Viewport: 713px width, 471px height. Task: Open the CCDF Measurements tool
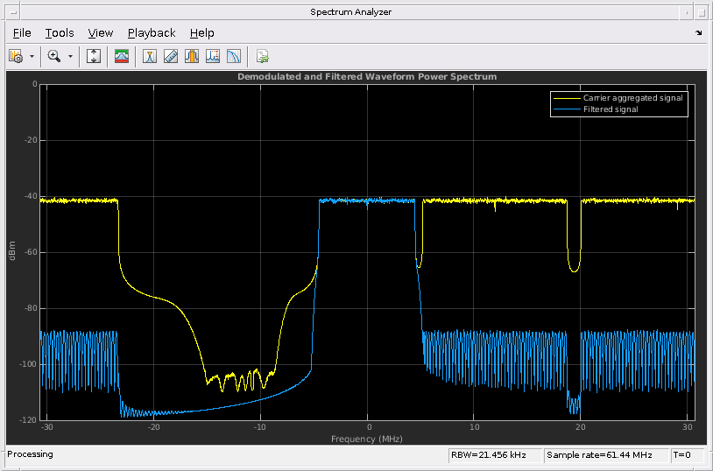tap(234, 56)
